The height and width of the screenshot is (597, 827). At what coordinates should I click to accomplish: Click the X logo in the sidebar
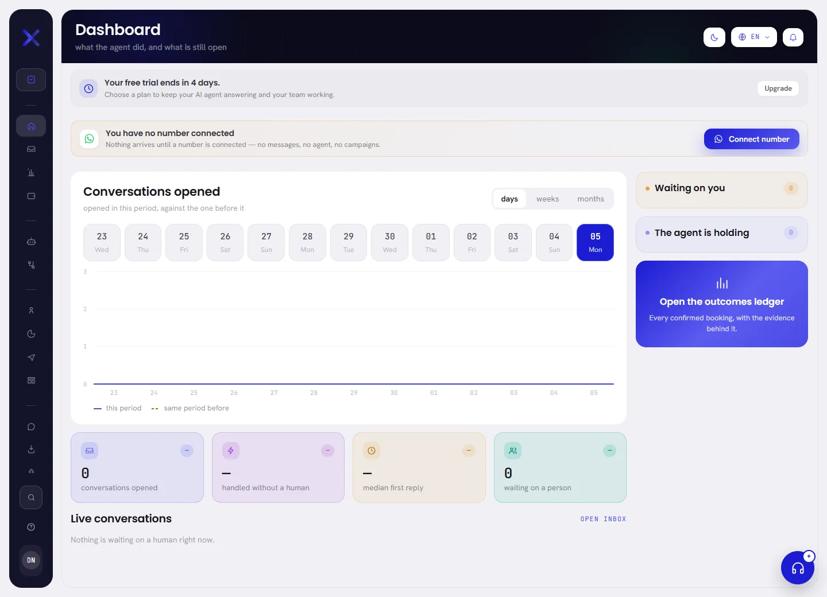click(x=31, y=38)
